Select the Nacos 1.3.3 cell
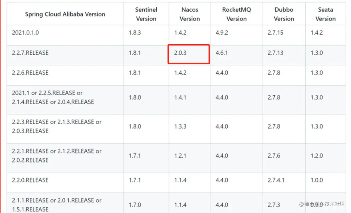351x213 pixels. 190,129
